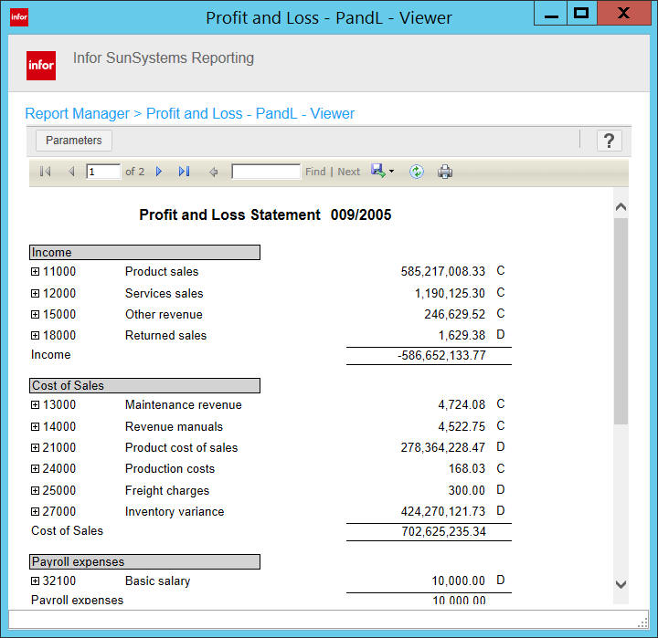Click the vertical scrollbar thumb
The height and width of the screenshot is (638, 658).
621,321
